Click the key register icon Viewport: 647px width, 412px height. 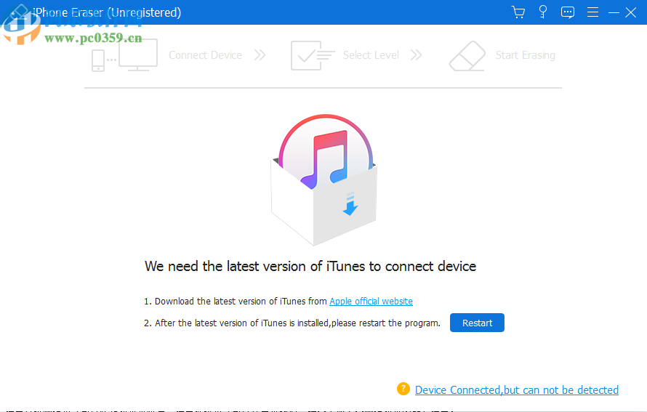click(x=543, y=12)
